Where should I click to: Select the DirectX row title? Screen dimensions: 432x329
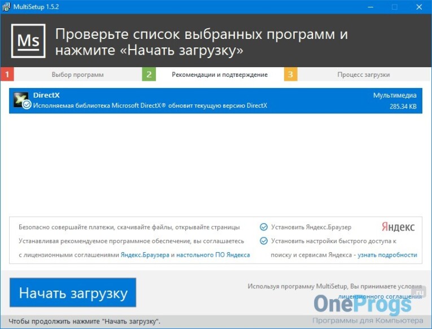point(46,95)
